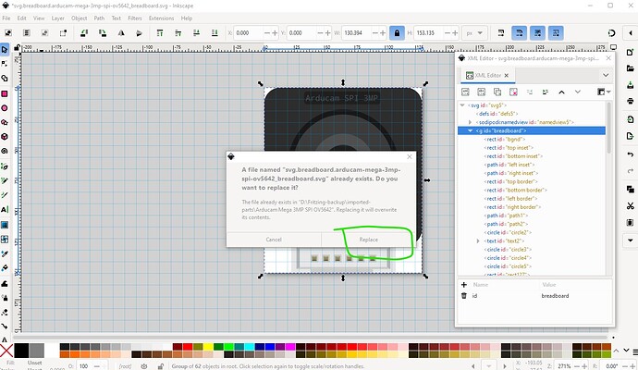Open the Filters menu
This screenshot has height=370, width=638.
click(135, 18)
